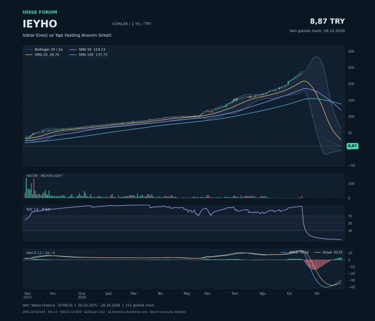
Task: Click the SMA 20 28.70 legend entry
Action: [x=42, y=55]
